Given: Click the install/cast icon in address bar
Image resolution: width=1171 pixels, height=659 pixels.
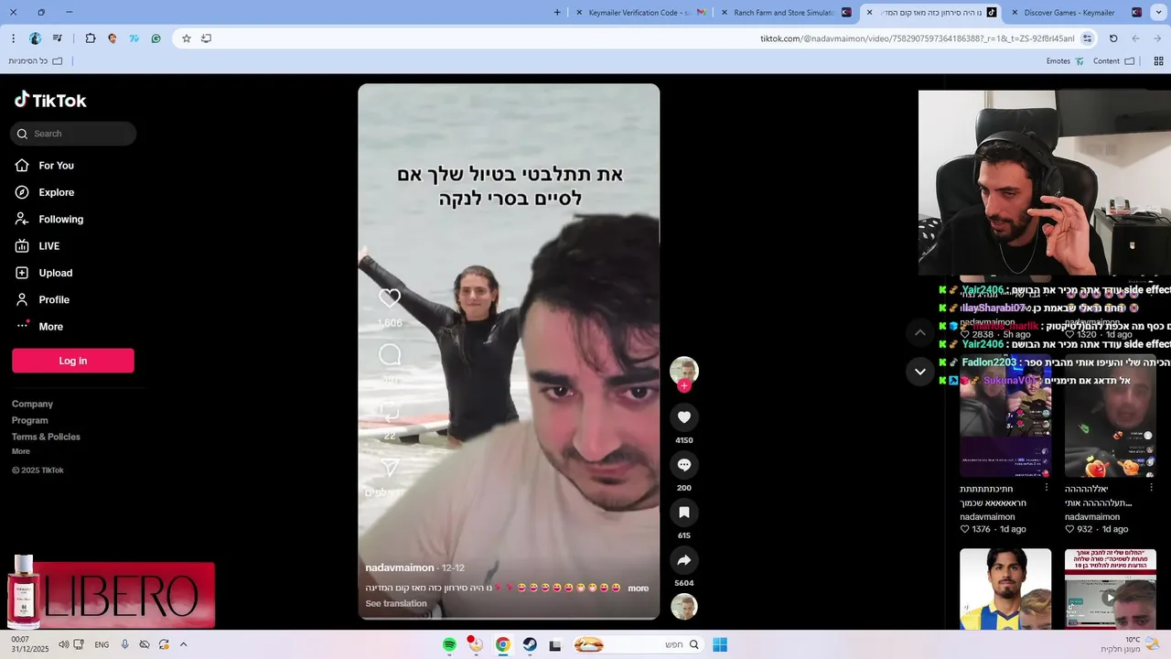Looking at the screenshot, I should (x=206, y=38).
